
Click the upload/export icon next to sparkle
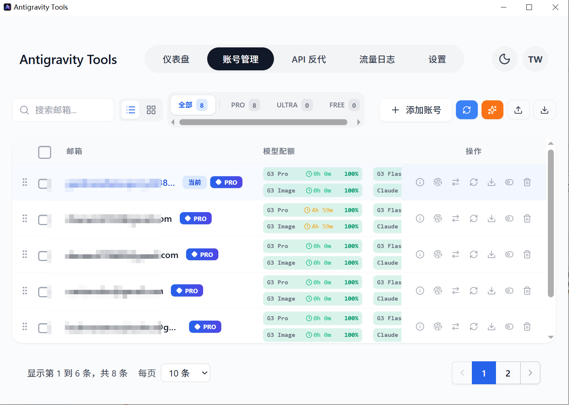click(518, 110)
